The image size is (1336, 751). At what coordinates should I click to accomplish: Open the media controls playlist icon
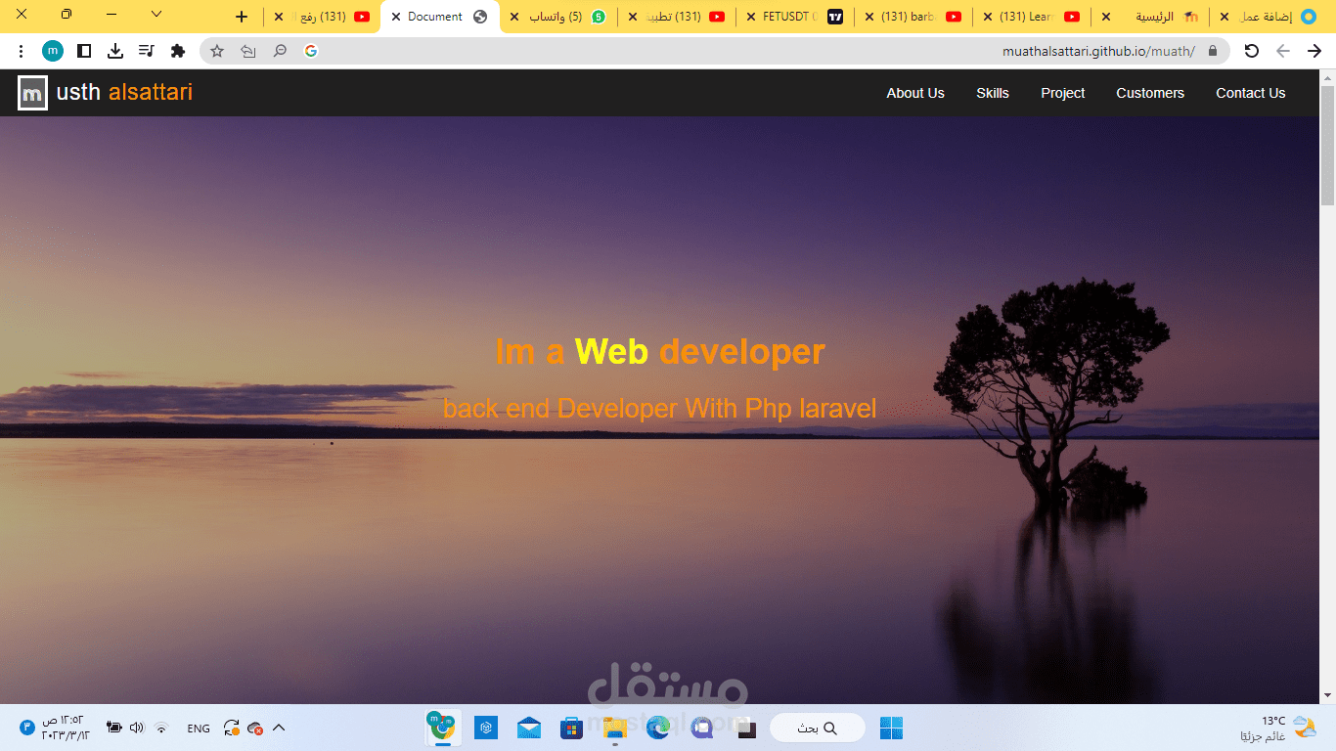point(146,51)
